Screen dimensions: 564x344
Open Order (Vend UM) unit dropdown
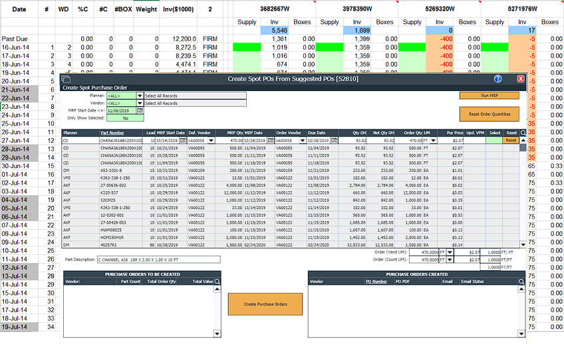click(450, 252)
